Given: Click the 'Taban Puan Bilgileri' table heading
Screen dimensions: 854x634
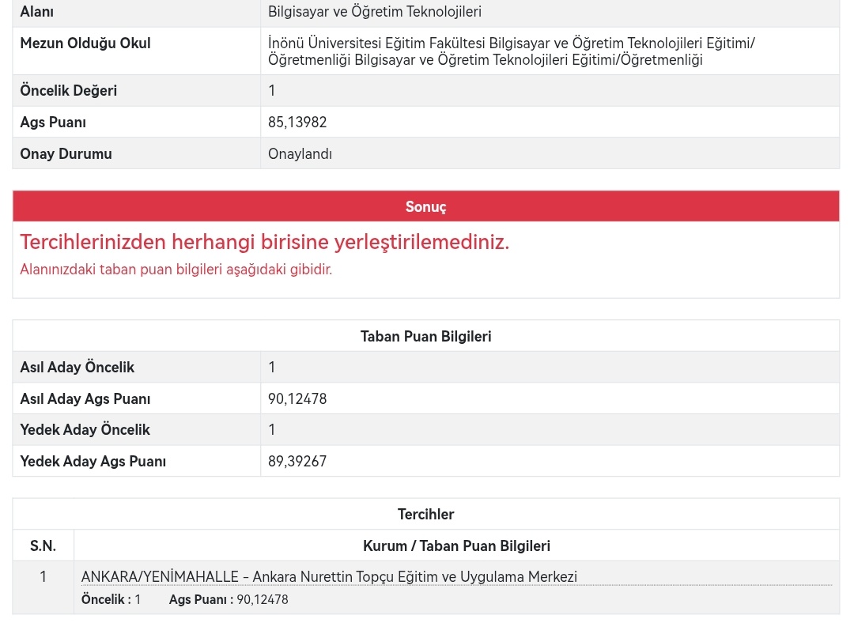Looking at the screenshot, I should pyautogui.click(x=426, y=336).
